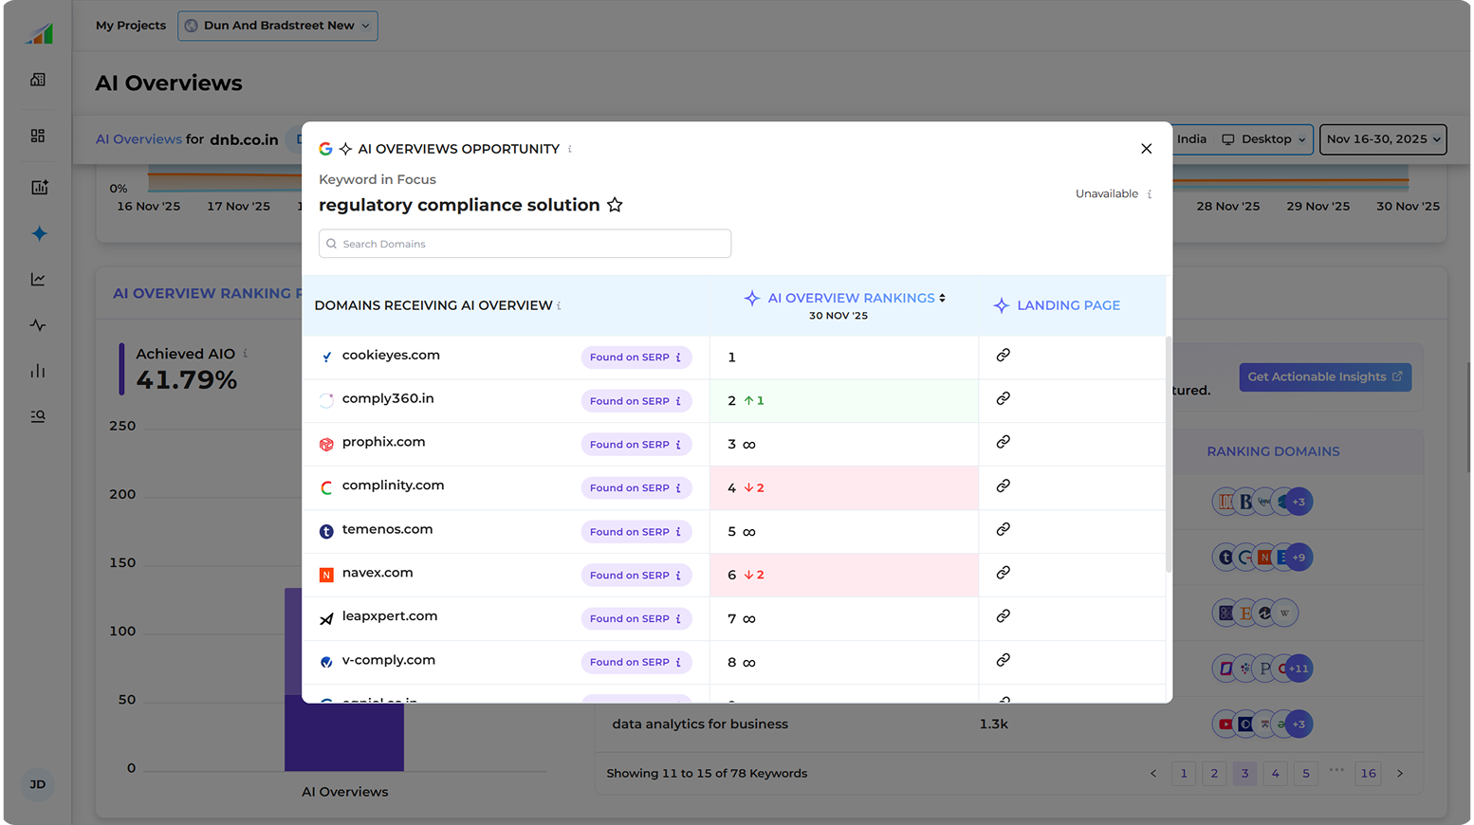
Task: Open landing page link for cookieyes.com
Action: pyautogui.click(x=1003, y=355)
